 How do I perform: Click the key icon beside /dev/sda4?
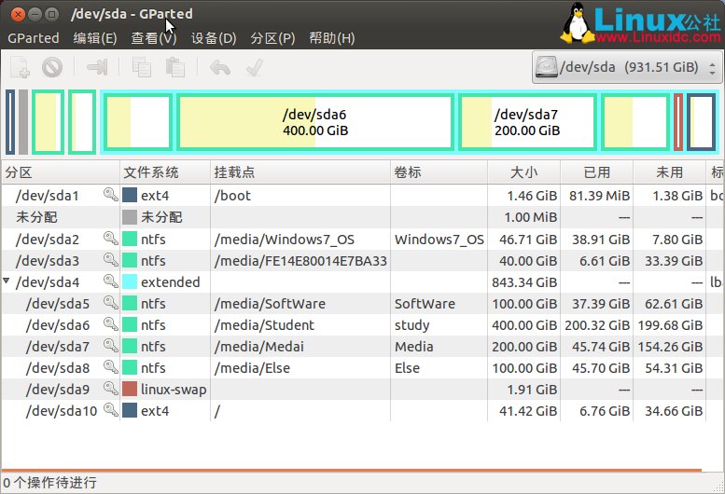pos(110,281)
